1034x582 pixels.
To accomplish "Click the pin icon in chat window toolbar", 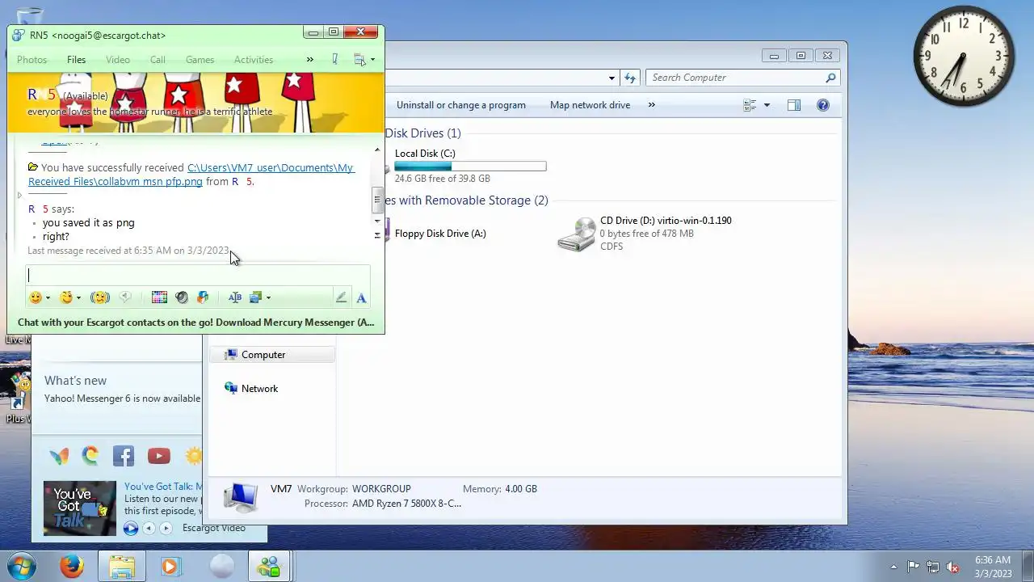I will [x=334, y=59].
